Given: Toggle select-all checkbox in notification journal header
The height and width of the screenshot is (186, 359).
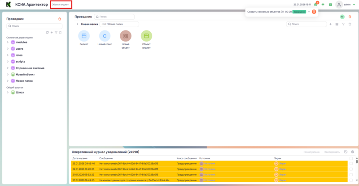Looking at the screenshot, I should coord(351,158).
